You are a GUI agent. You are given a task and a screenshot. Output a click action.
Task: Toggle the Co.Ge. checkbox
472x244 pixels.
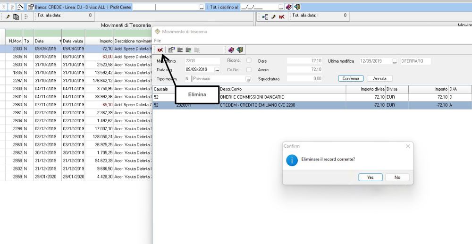[x=249, y=69]
